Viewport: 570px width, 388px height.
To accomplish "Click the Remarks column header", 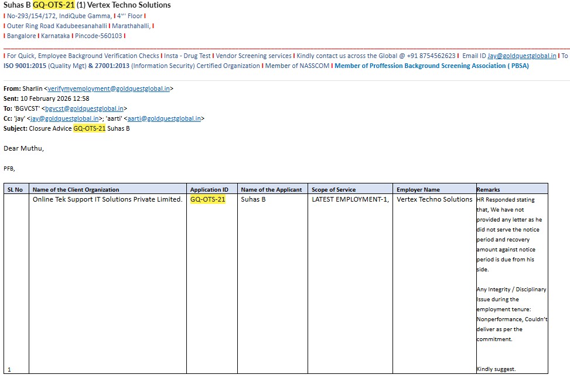I will tap(512, 189).
